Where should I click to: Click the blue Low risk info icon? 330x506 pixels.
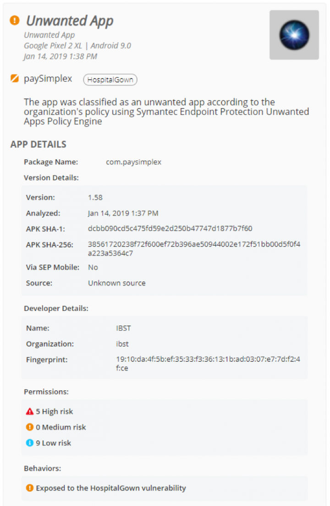tap(30, 443)
